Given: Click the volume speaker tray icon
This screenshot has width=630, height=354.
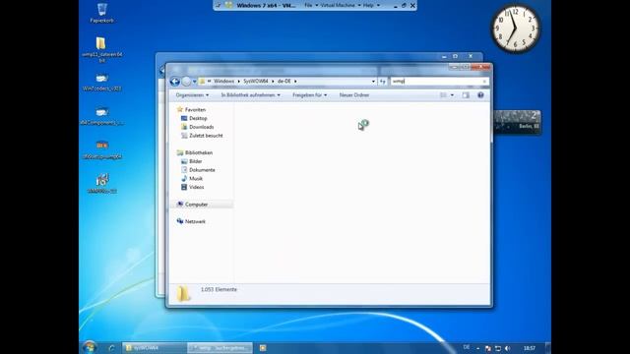Looking at the screenshot, I should (508, 348).
